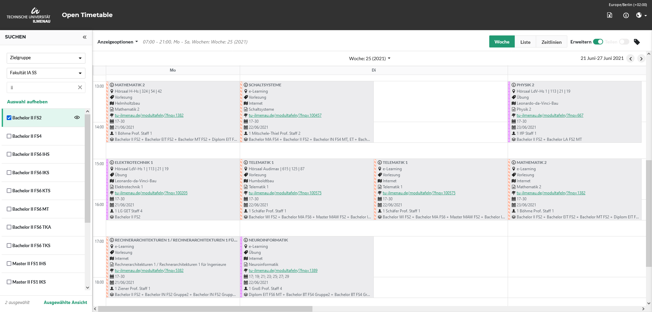Click the tag icon near Teilen
This screenshot has height=312, width=652.
point(637,42)
